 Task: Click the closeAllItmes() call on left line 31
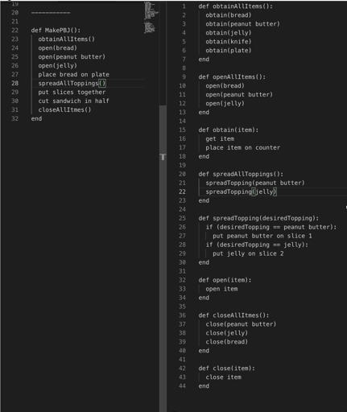(x=64, y=109)
